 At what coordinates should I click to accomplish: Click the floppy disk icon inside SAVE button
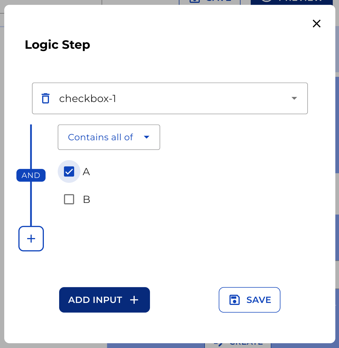234,300
